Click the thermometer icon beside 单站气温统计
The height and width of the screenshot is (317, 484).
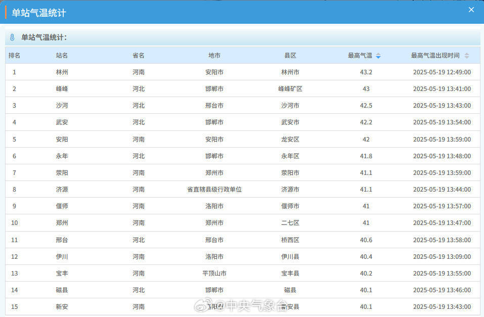click(13, 37)
